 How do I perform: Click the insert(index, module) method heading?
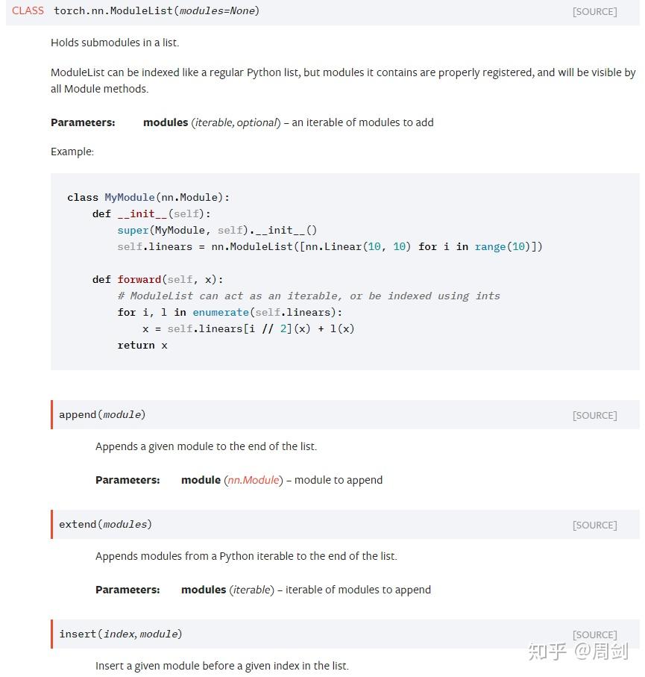pos(120,634)
